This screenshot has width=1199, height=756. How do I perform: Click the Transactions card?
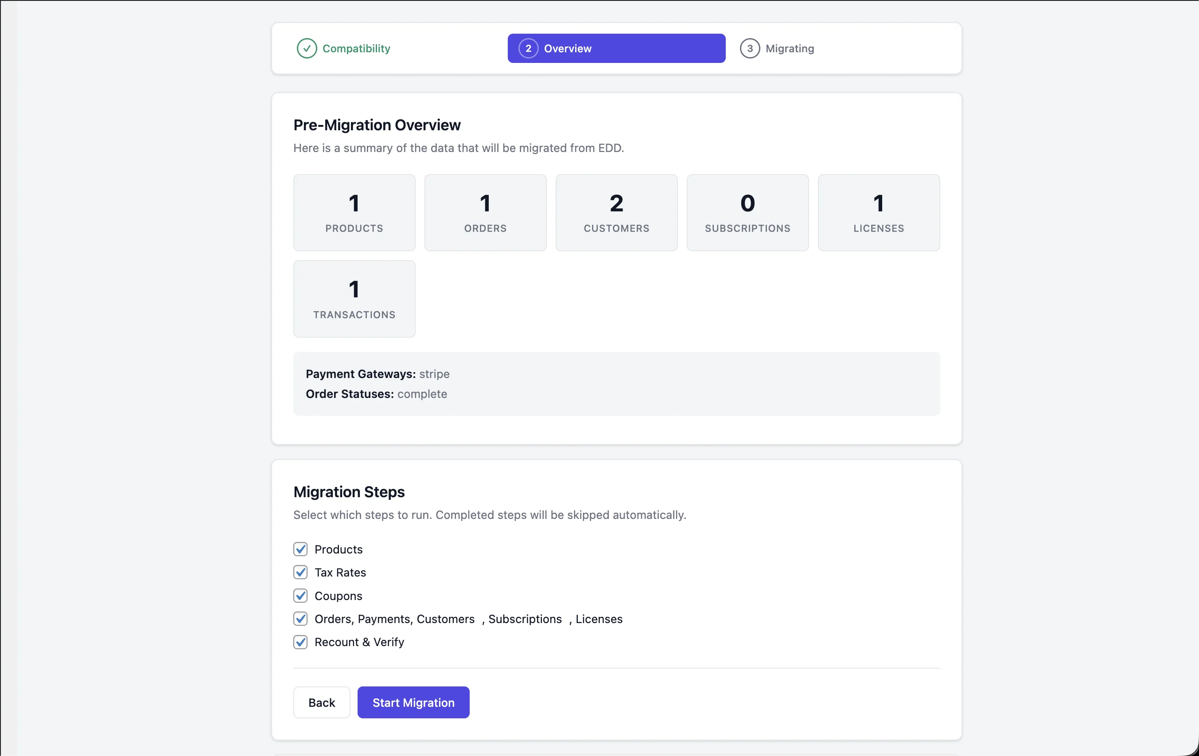(x=354, y=299)
